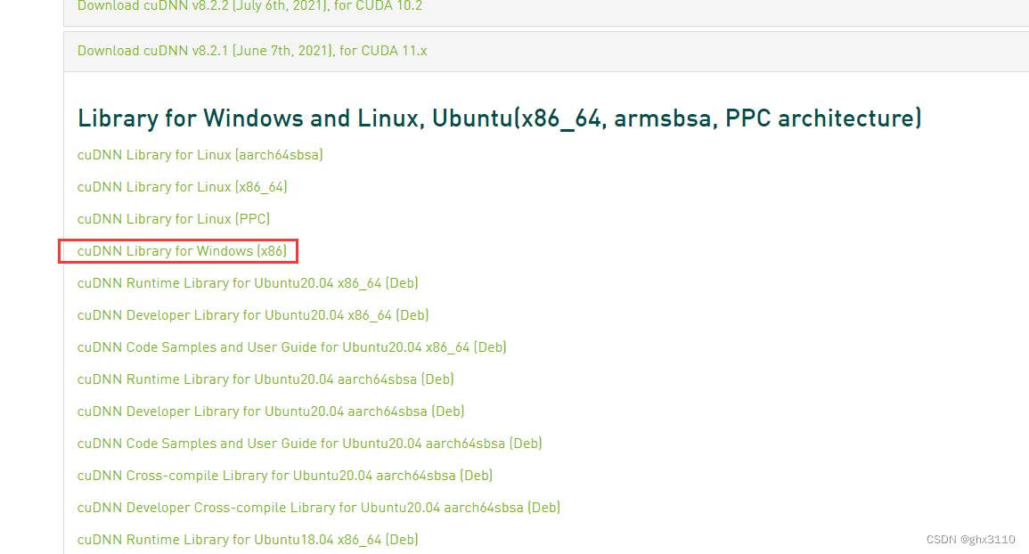Click cuDNN Library for Linux (PPC)
Image resolution: width=1029 pixels, height=554 pixels.
coord(174,218)
